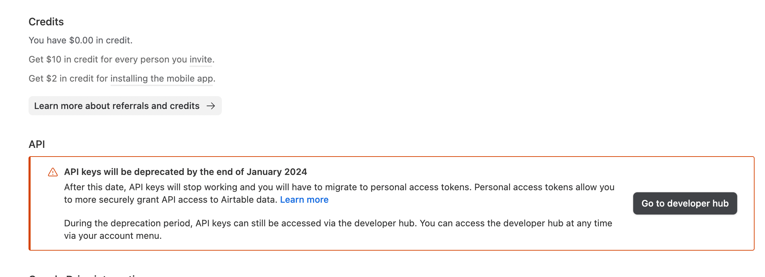Click the blue "Learn more" link
Image resolution: width=765 pixels, height=277 pixels.
coord(304,200)
